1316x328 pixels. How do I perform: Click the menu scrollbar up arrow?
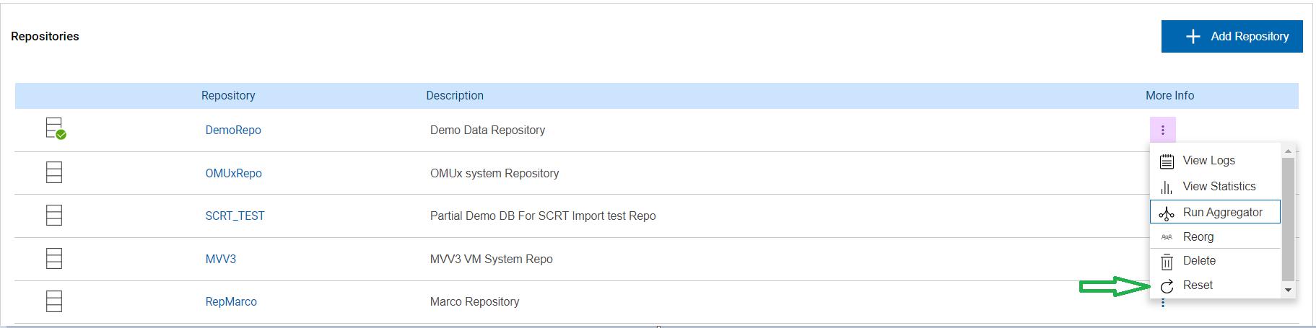click(x=1288, y=151)
